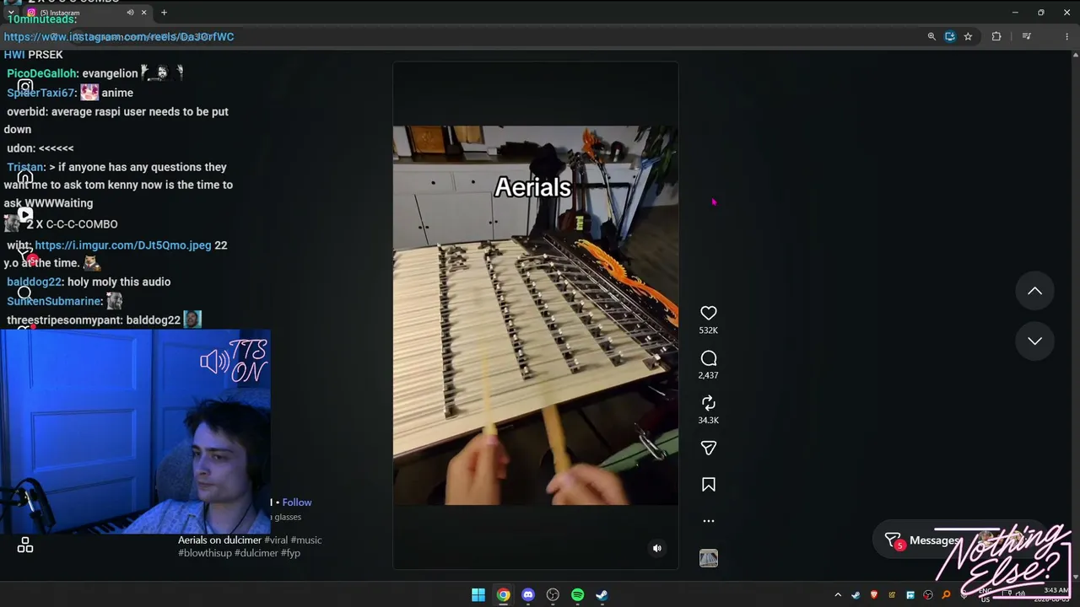Click the 532K like count
Image resolution: width=1080 pixels, height=607 pixels.
click(709, 330)
